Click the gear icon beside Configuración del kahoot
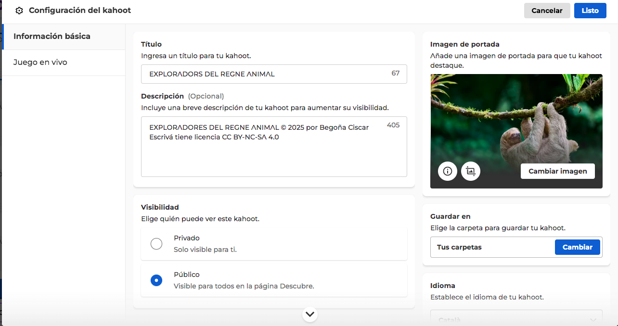Viewport: 618px width, 326px height. [19, 11]
